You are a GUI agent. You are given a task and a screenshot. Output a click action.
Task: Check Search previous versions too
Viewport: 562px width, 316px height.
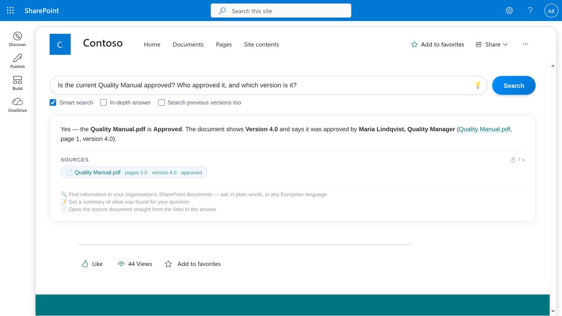161,103
